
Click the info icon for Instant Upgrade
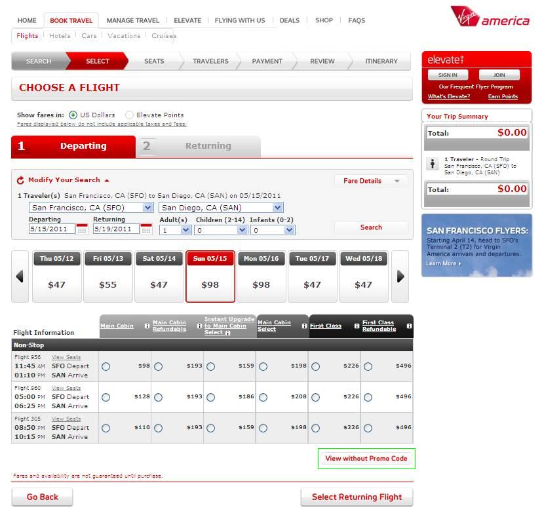228,333
